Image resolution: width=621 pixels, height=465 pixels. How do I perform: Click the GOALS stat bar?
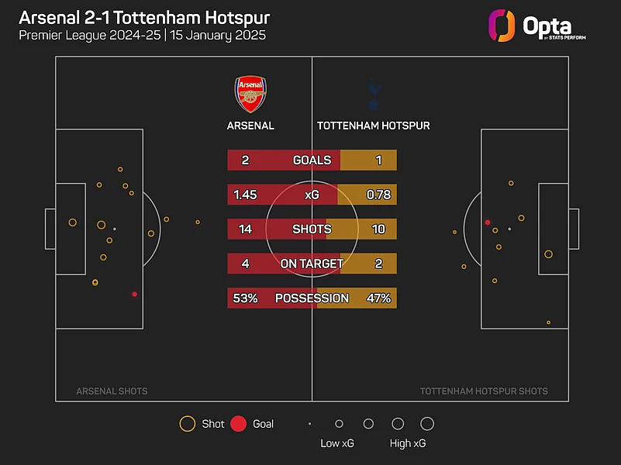312,160
